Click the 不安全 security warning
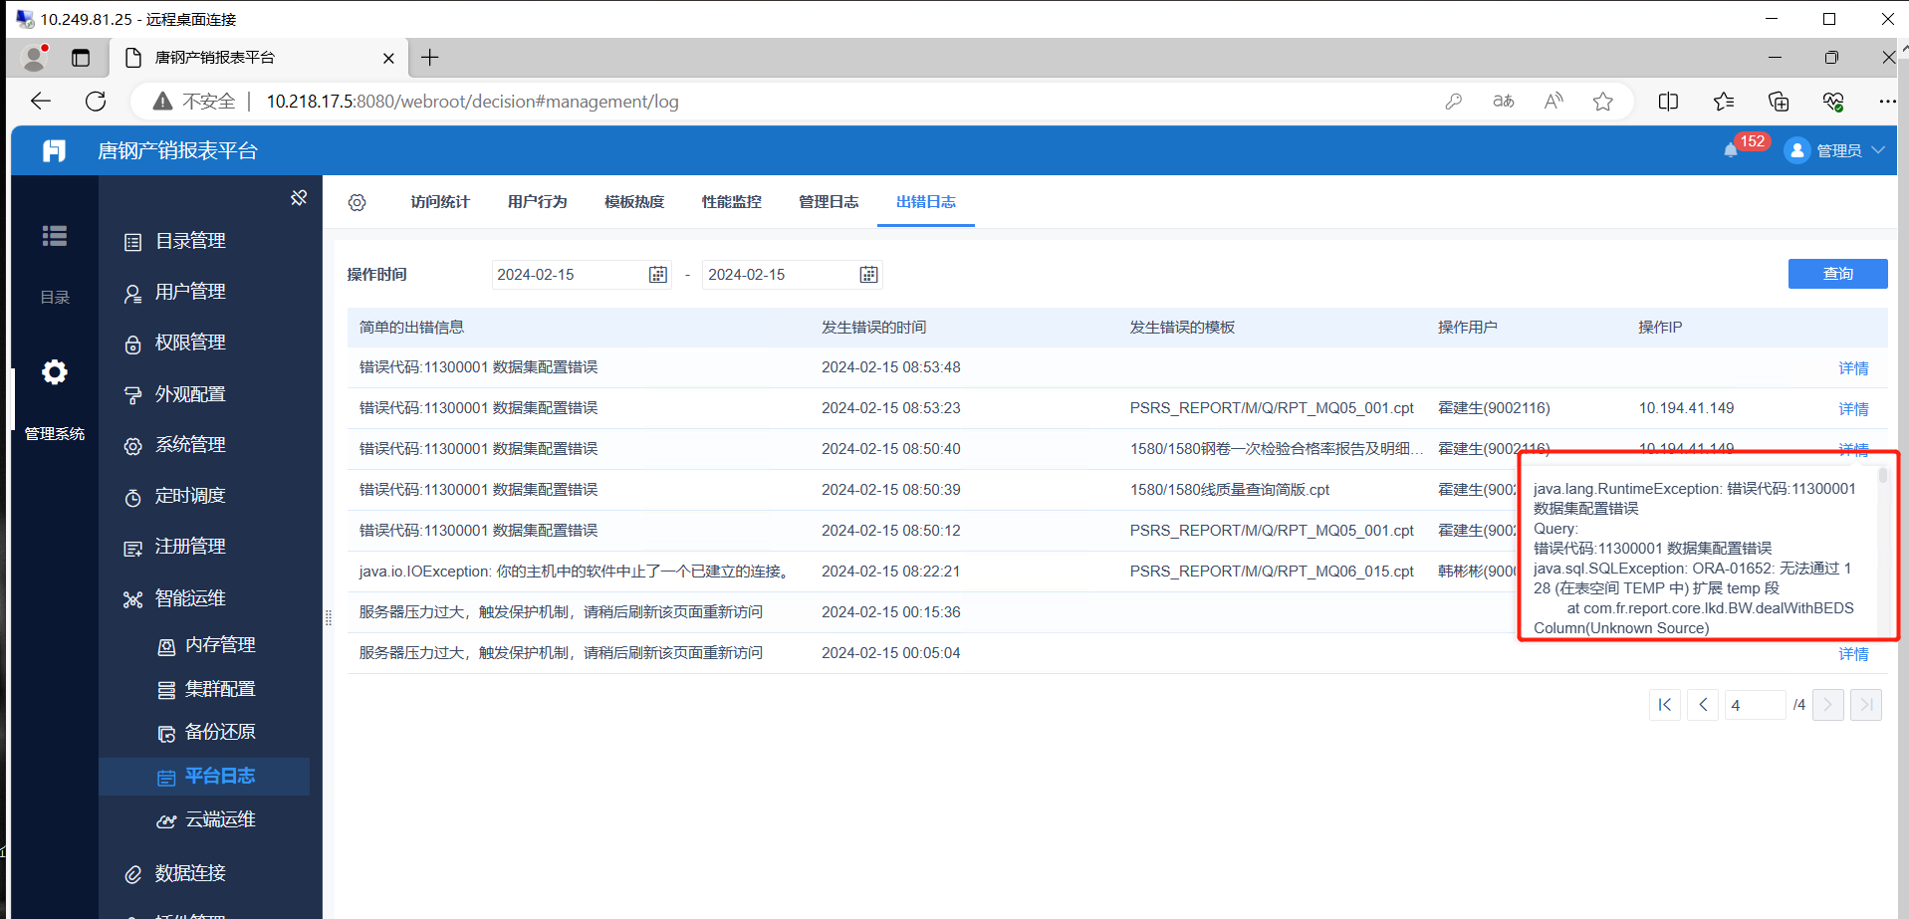This screenshot has width=1909, height=919. click(x=195, y=102)
